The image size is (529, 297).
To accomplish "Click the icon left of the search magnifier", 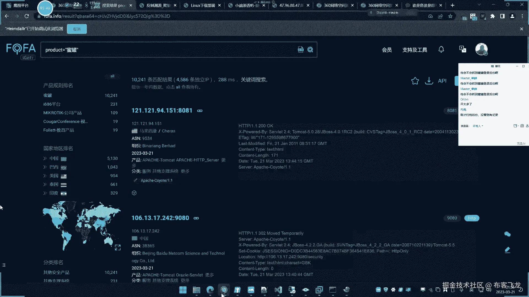I will click(x=301, y=50).
